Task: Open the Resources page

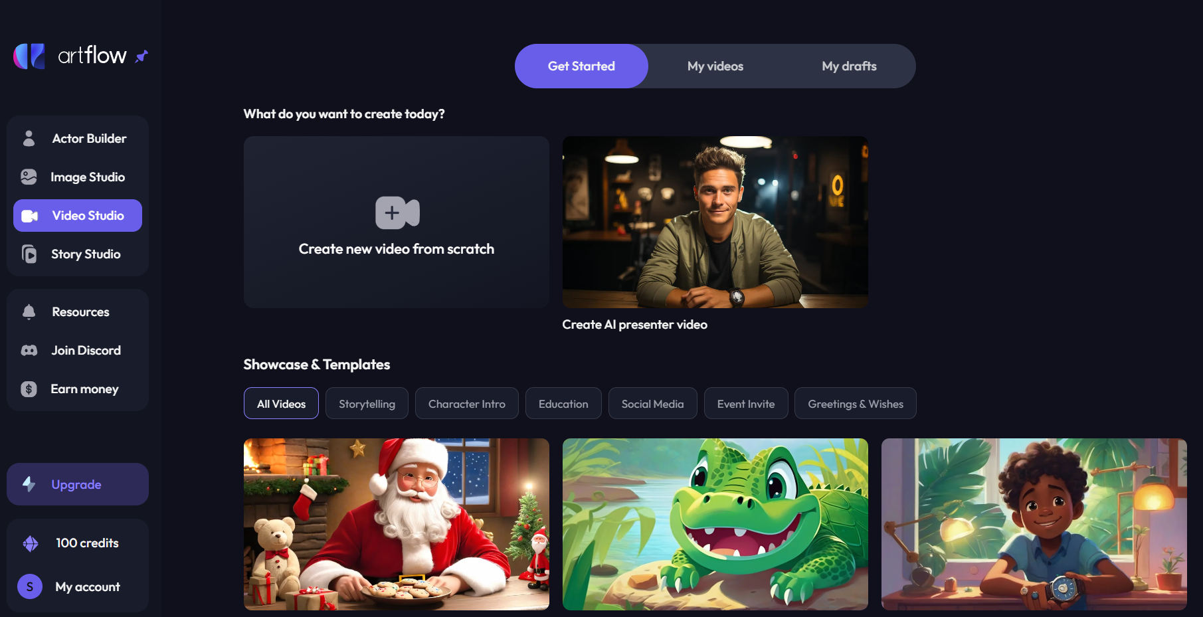Action: tap(78, 311)
